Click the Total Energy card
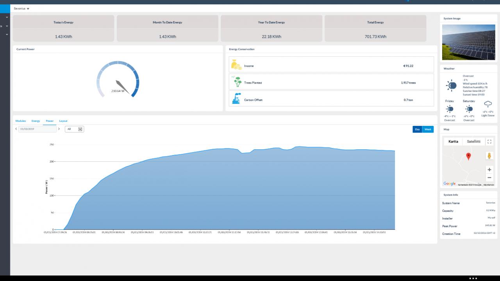This screenshot has height=281, width=500. click(x=375, y=29)
